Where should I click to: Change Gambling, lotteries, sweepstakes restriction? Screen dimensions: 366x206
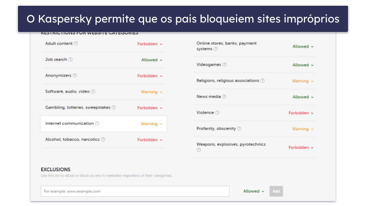149,108
